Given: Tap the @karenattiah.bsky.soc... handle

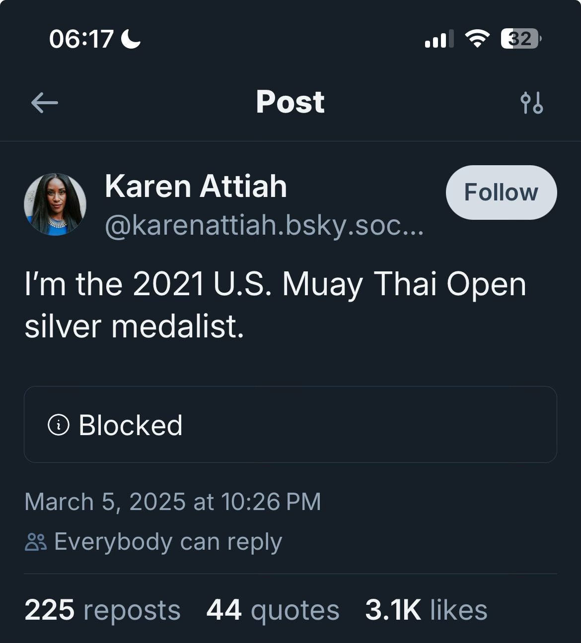Looking at the screenshot, I should pos(264,226).
